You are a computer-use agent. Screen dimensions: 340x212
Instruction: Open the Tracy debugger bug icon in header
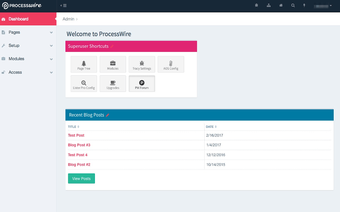[256, 5]
